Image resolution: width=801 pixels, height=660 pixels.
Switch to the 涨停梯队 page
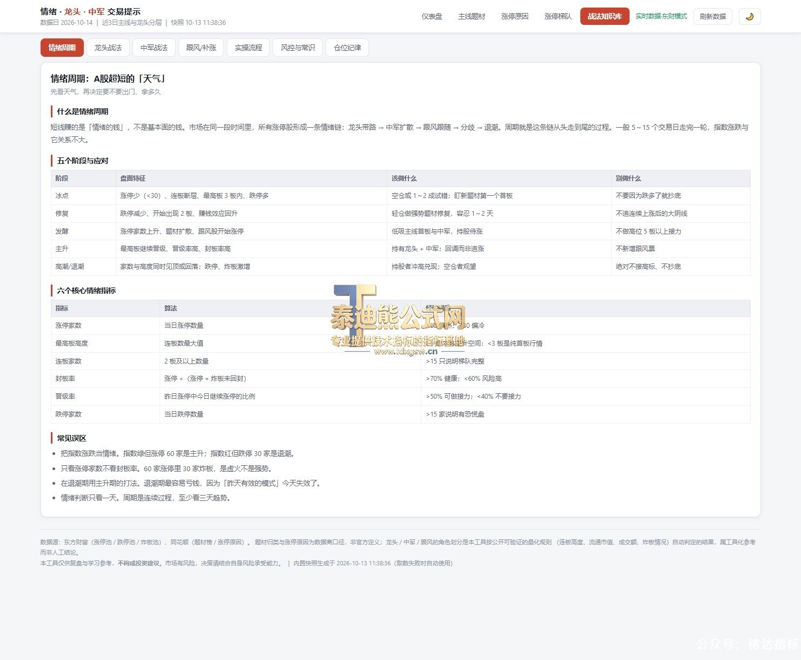(558, 16)
